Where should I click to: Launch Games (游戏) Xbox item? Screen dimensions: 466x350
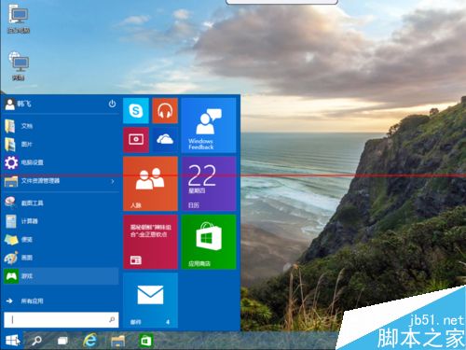pos(62,276)
